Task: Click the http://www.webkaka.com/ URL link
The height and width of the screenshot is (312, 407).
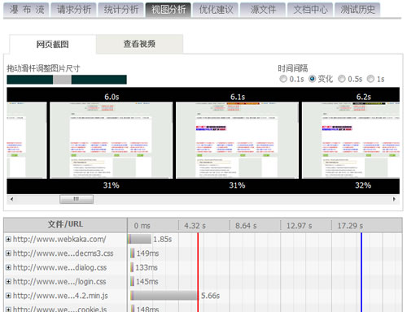Action: 59,240
